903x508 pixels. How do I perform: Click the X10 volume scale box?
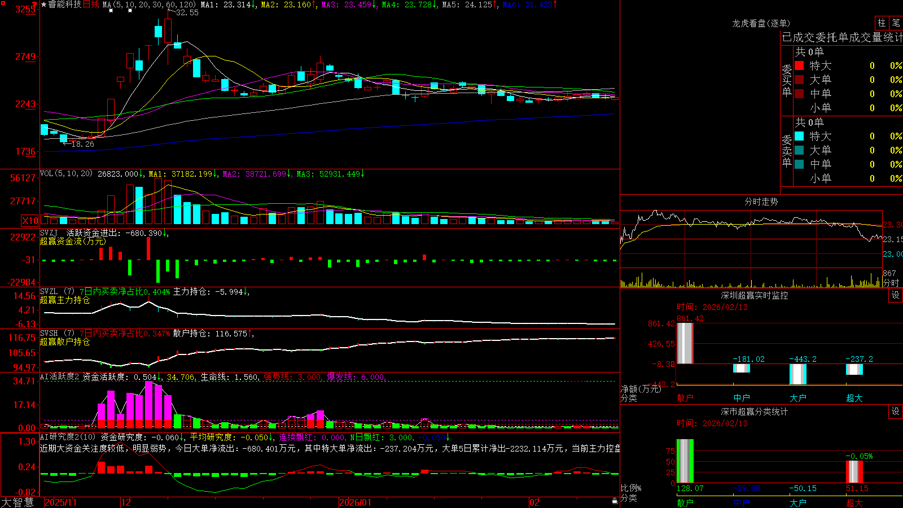pos(30,221)
